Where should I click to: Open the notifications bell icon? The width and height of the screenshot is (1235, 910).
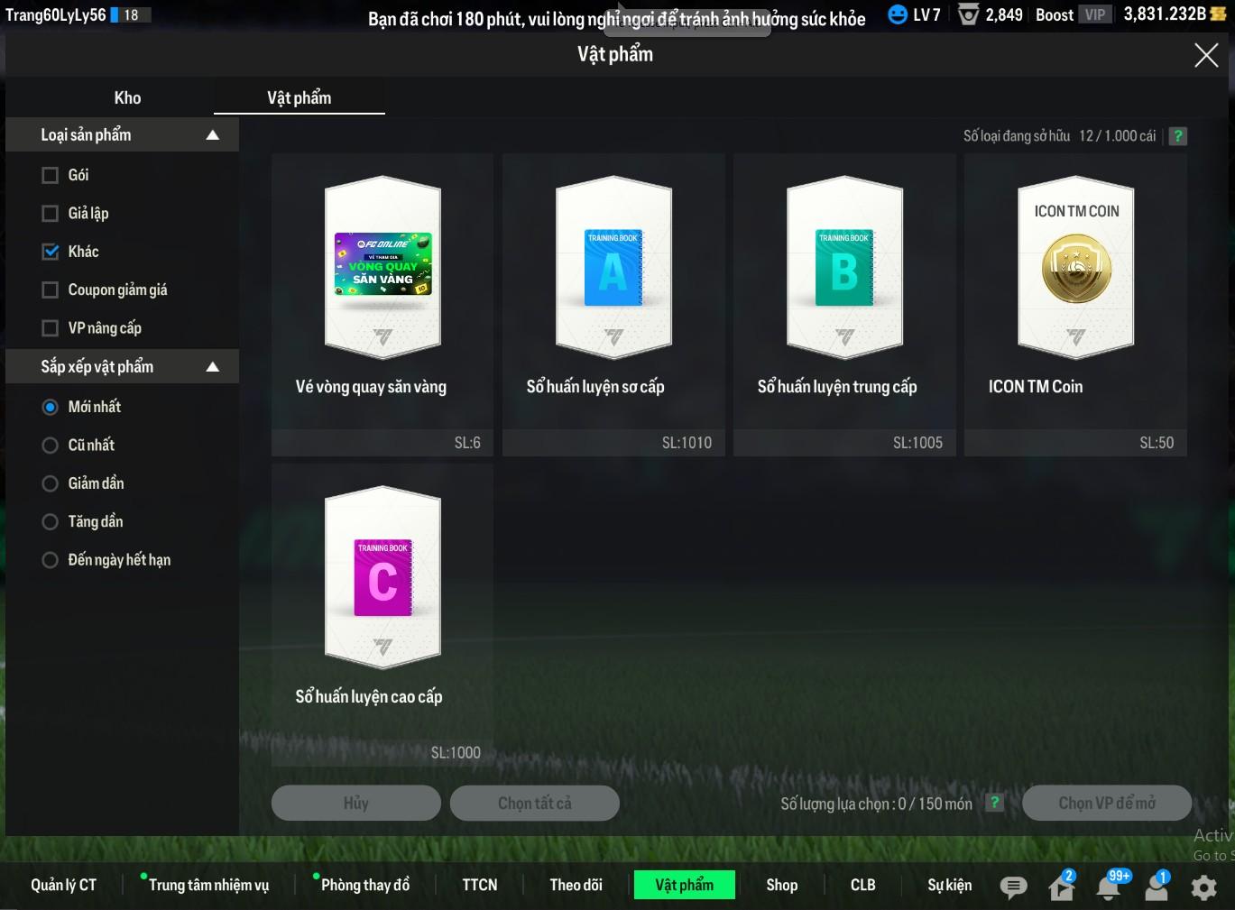(x=1109, y=887)
